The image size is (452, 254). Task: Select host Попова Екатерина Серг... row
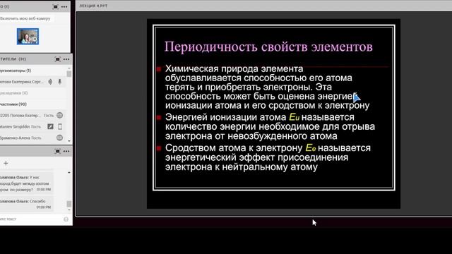coord(32,82)
